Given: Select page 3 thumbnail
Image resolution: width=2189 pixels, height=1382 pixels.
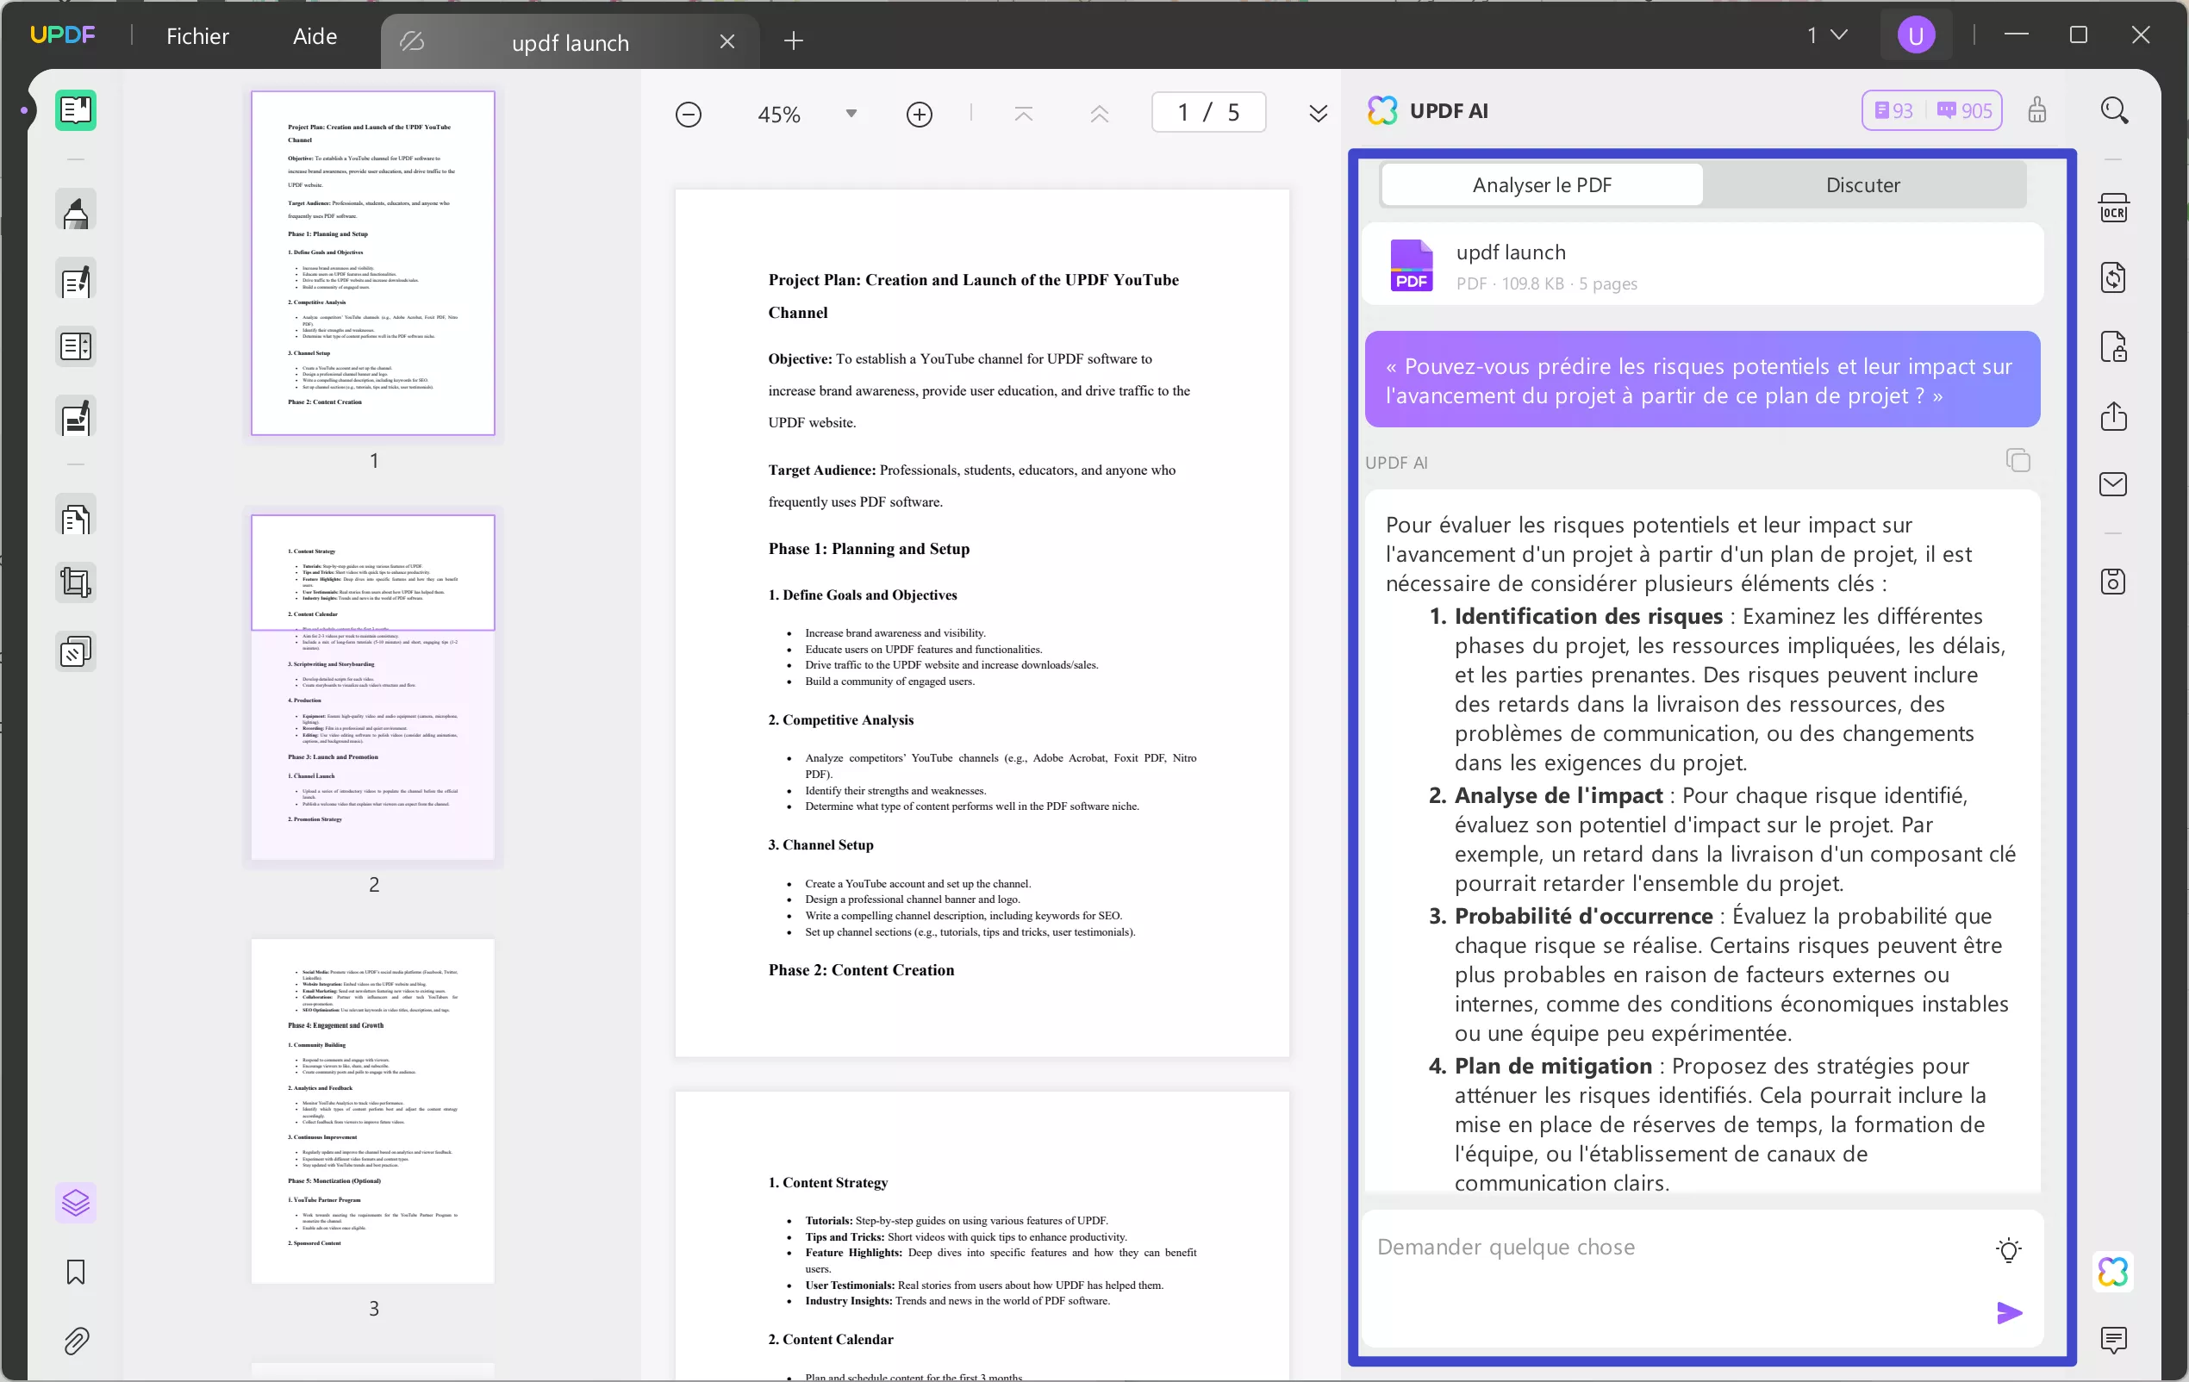Looking at the screenshot, I should (372, 1111).
